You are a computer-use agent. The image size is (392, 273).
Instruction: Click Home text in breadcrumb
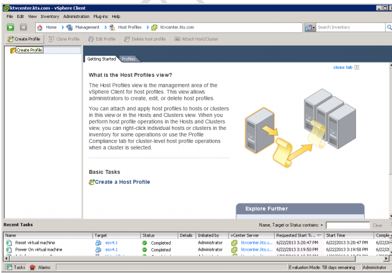coord(51,27)
